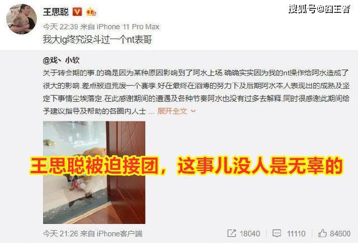Click the chevron beside 展开全文
Screen dimensions: 358x243
coord(193,111)
